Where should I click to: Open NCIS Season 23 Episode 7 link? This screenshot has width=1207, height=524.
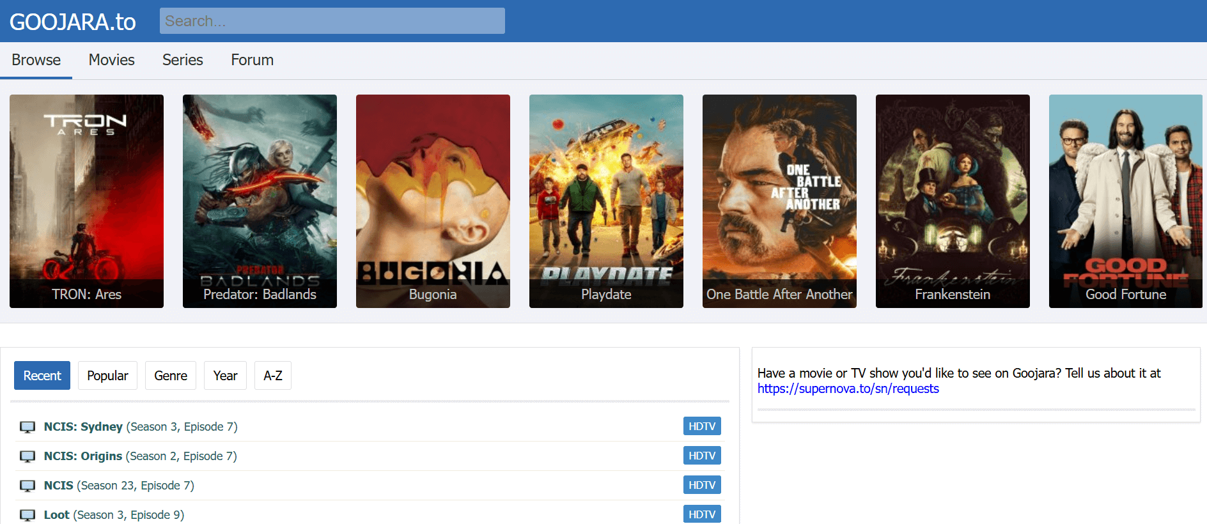coord(119,486)
